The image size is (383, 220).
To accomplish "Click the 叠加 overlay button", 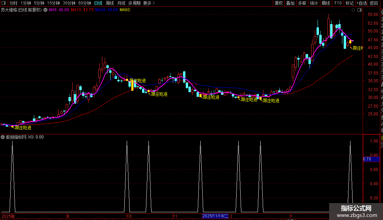I will pyautogui.click(x=290, y=3).
